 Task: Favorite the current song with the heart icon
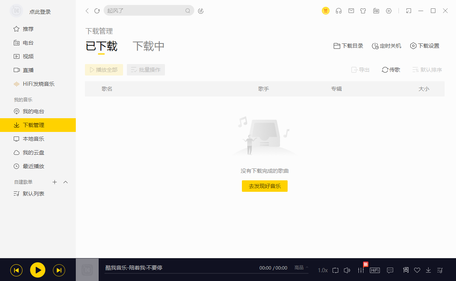click(x=417, y=270)
